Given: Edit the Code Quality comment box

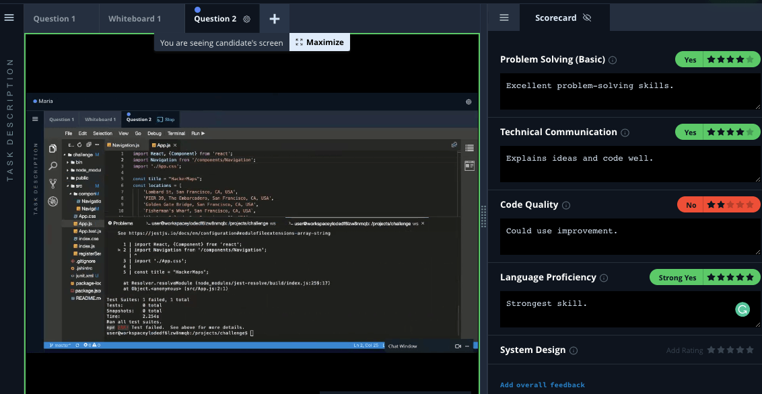Looking at the screenshot, I should (630, 236).
